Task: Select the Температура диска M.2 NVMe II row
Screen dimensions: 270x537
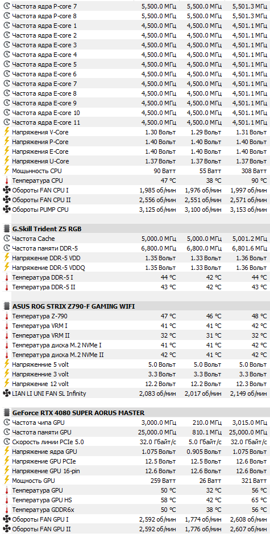Action: click(x=135, y=355)
